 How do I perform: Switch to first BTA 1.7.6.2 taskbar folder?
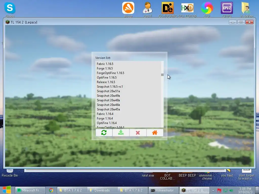pyautogui.click(x=72, y=190)
